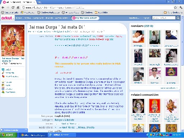184x138 pixels.
Task: Click the orkut home menu item
Action: [19, 18]
